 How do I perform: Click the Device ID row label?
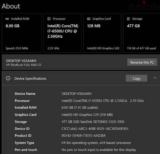point(22,129)
